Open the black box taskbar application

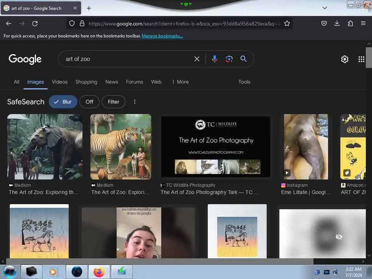31,272
